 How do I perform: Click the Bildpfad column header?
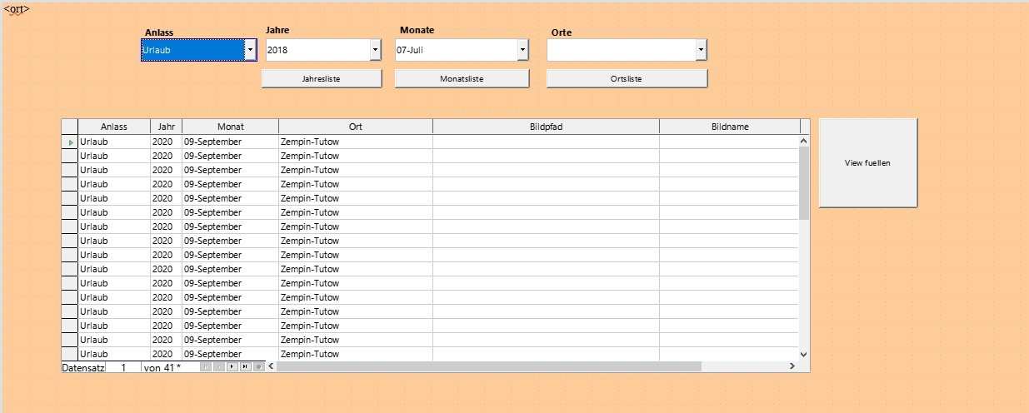pos(546,127)
